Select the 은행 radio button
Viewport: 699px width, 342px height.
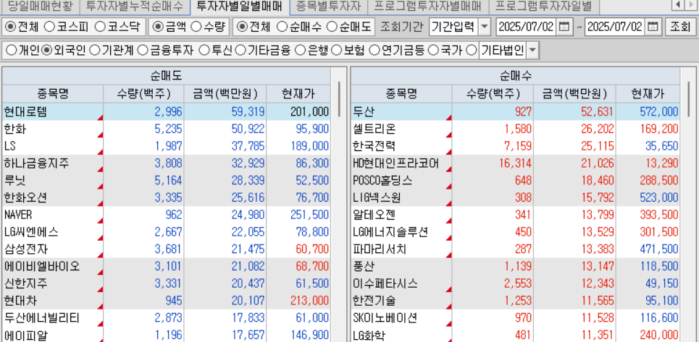[x=301, y=51]
